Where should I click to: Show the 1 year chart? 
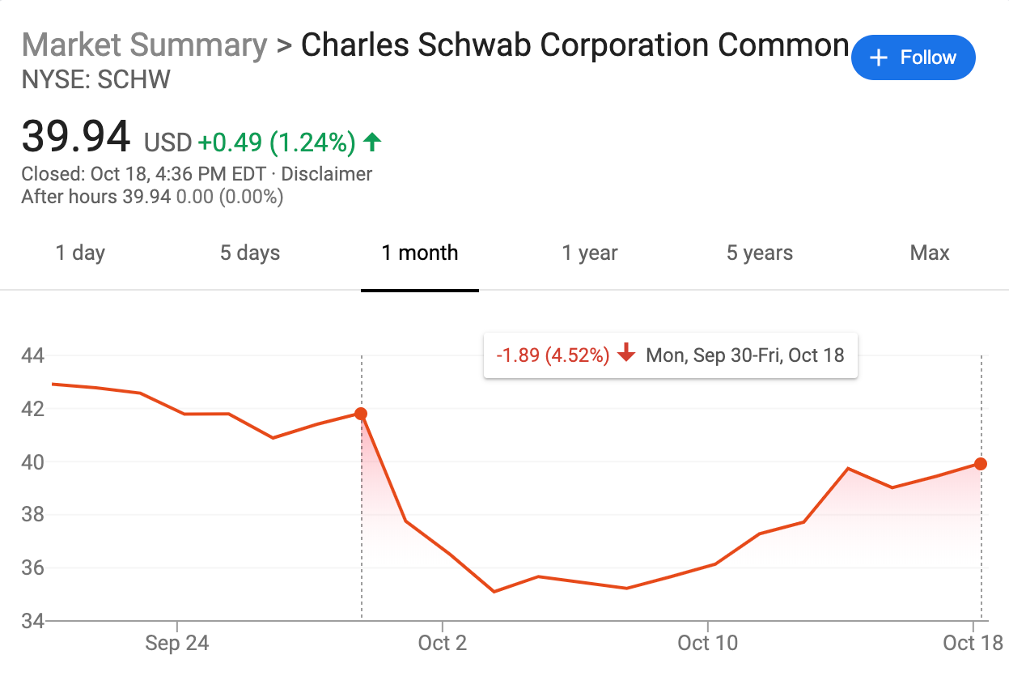pos(590,253)
